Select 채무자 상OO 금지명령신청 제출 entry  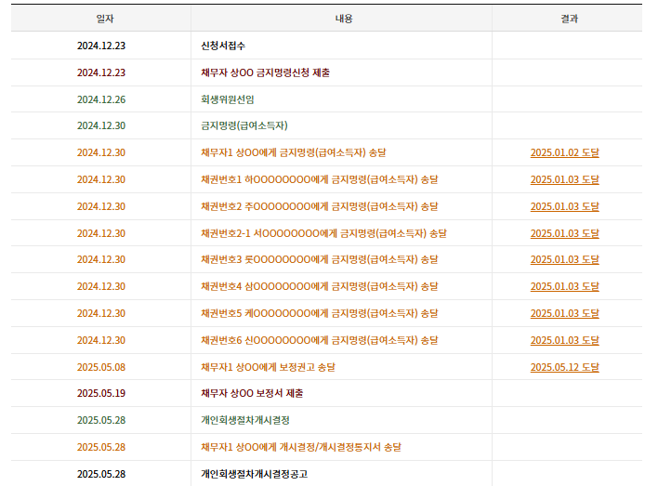pyautogui.click(x=265, y=72)
